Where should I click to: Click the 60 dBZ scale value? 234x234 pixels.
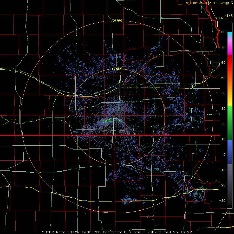(x=223, y=63)
